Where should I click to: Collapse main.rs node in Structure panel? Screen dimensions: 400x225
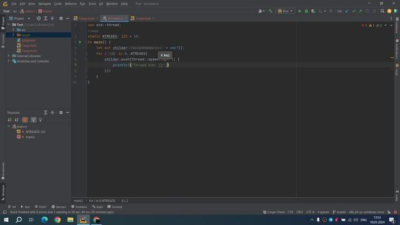(9, 126)
